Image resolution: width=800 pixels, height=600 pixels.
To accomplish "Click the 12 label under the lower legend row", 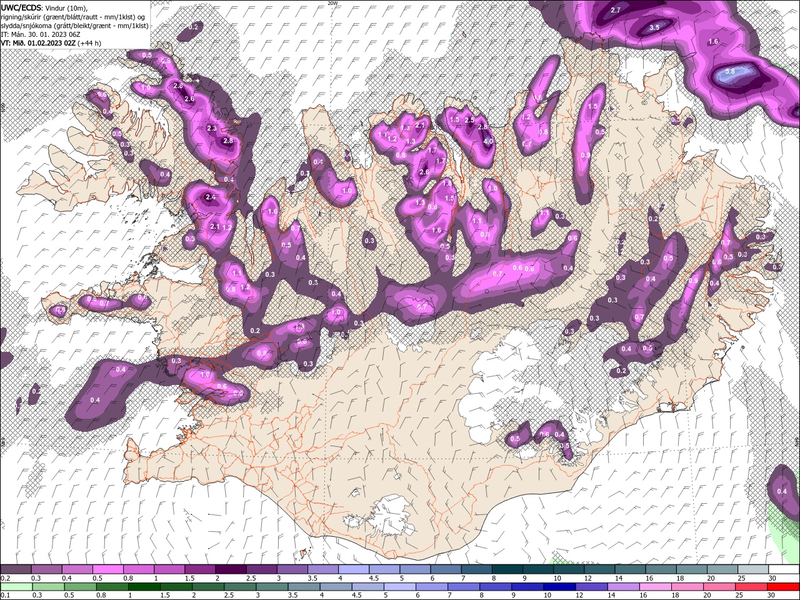I will point(579,596).
